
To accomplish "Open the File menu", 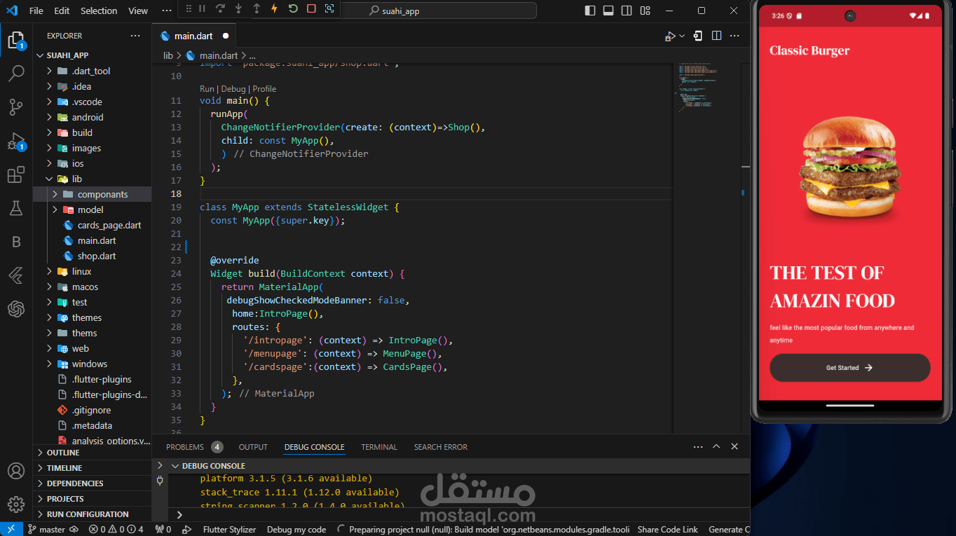I will coord(36,11).
